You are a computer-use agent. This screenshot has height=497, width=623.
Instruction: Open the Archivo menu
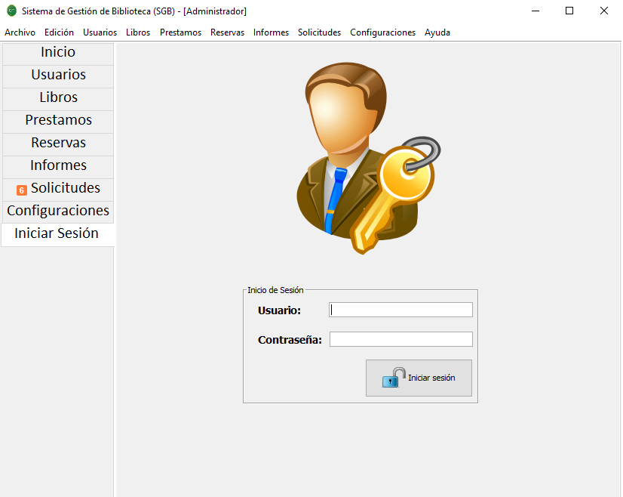20,32
